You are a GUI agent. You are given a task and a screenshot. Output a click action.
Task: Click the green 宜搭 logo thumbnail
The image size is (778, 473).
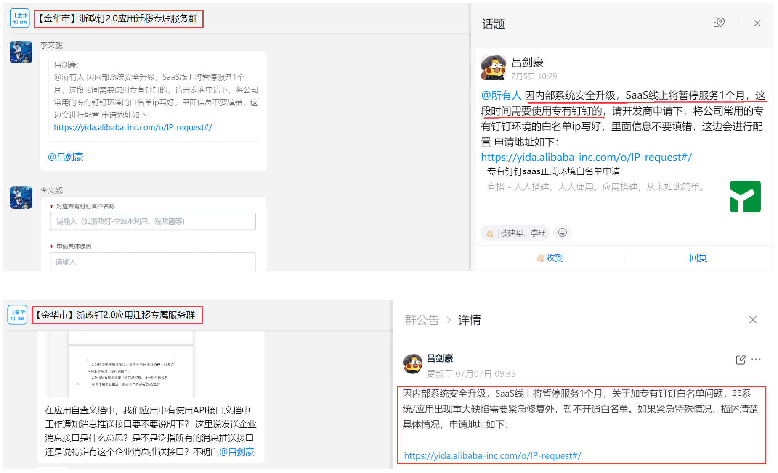point(745,197)
